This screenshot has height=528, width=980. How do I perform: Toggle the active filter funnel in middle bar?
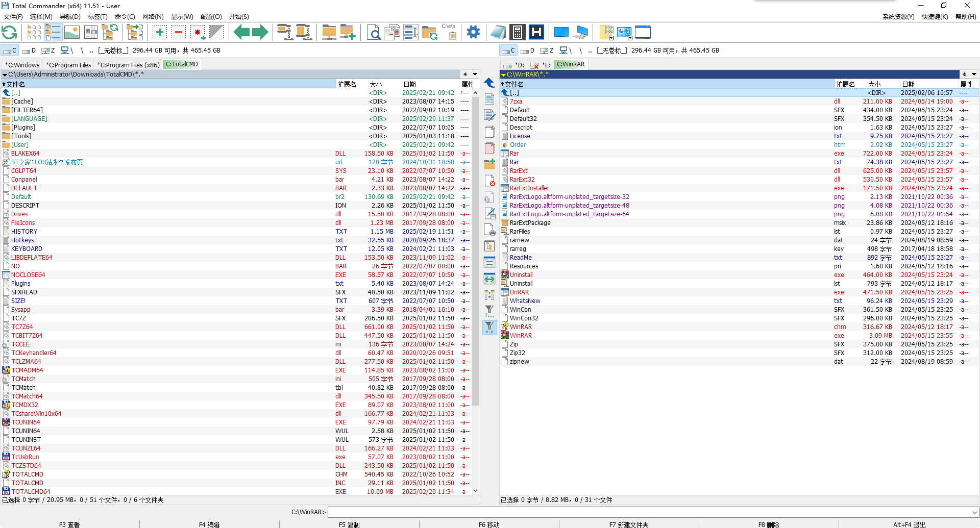click(x=489, y=326)
